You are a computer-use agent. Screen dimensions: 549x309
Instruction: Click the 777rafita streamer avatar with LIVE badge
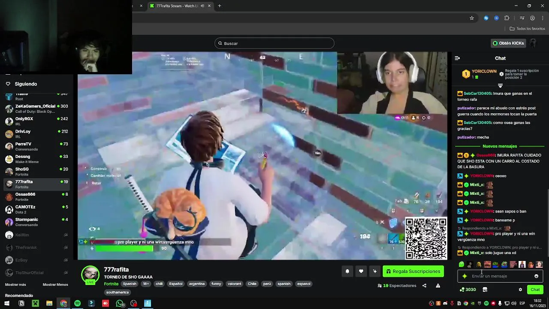[x=90, y=275]
